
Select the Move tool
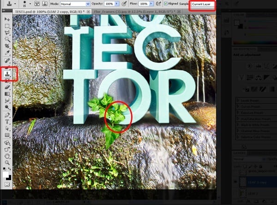pos(7,19)
